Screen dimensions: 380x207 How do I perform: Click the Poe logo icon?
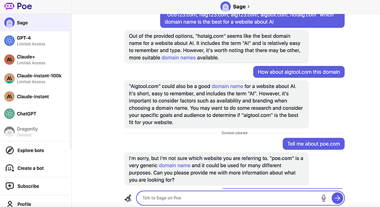pyautogui.click(x=9, y=7)
